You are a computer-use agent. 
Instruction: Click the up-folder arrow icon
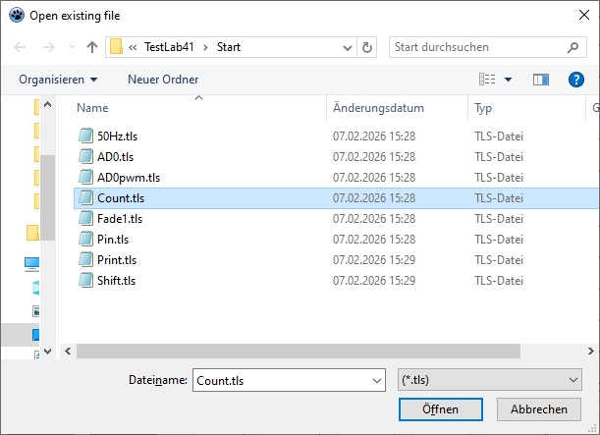92,47
